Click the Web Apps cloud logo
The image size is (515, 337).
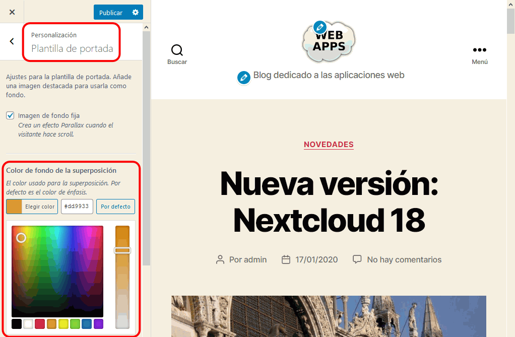[329, 42]
